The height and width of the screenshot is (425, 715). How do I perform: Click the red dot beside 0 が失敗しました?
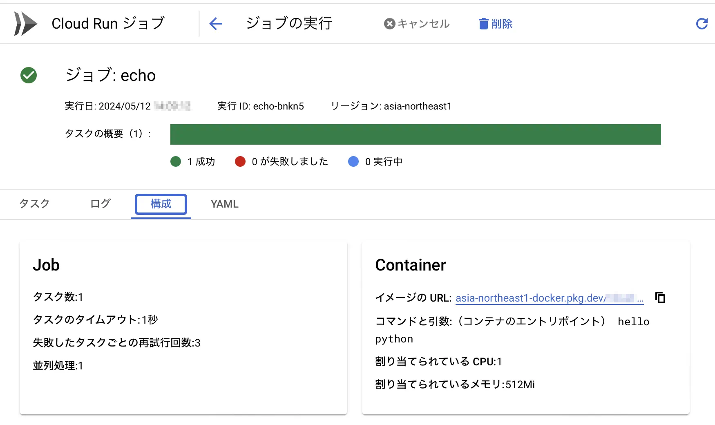240,161
